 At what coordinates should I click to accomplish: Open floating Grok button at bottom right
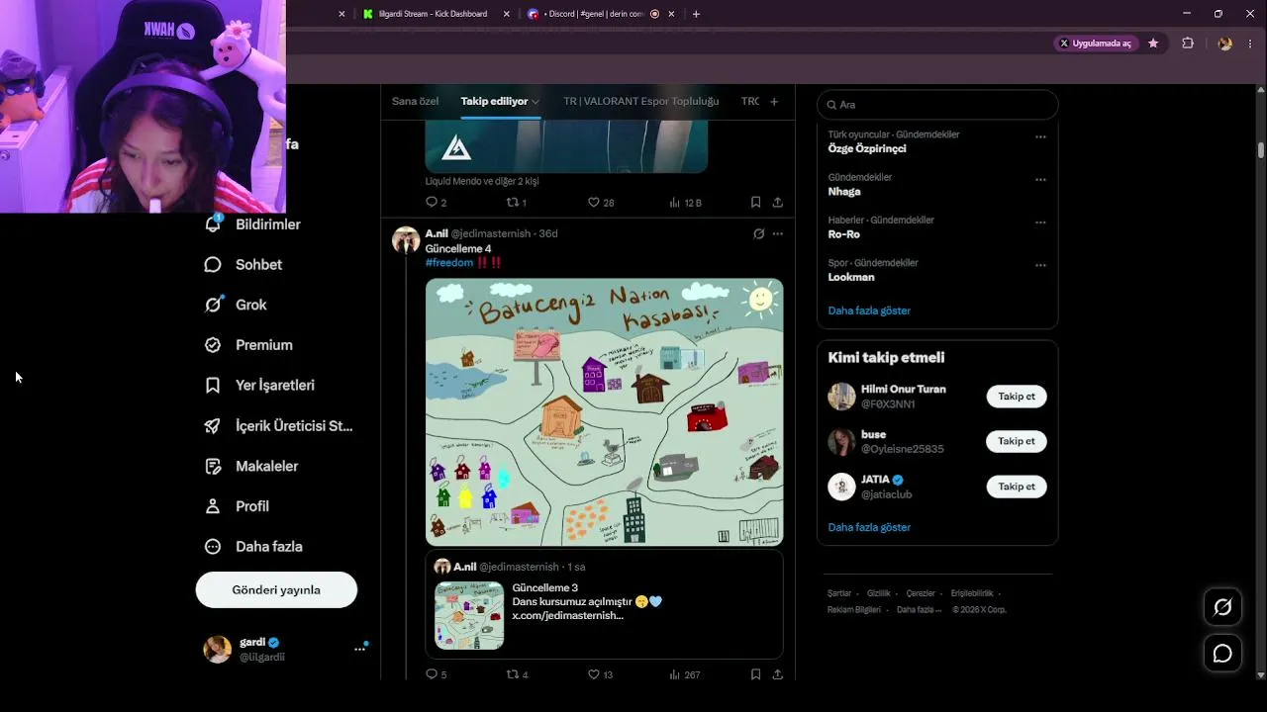[1222, 607]
